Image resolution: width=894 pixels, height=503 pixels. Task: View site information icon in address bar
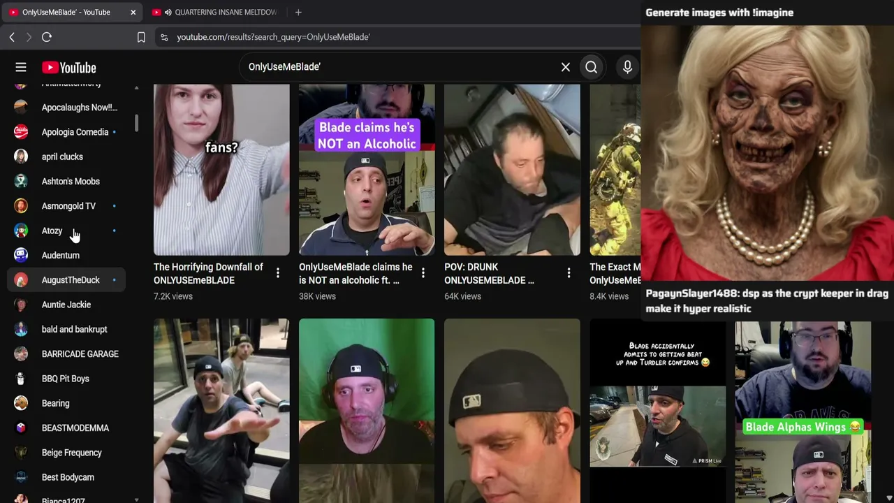click(164, 37)
